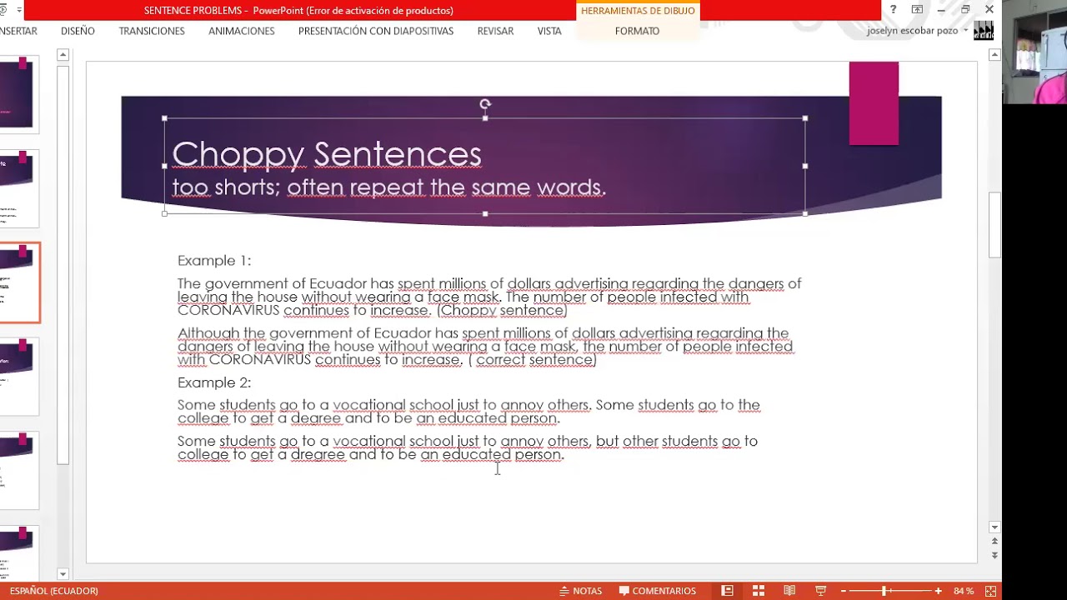Open the Comentarios pane
This screenshot has width=1067, height=600.
coord(658,591)
